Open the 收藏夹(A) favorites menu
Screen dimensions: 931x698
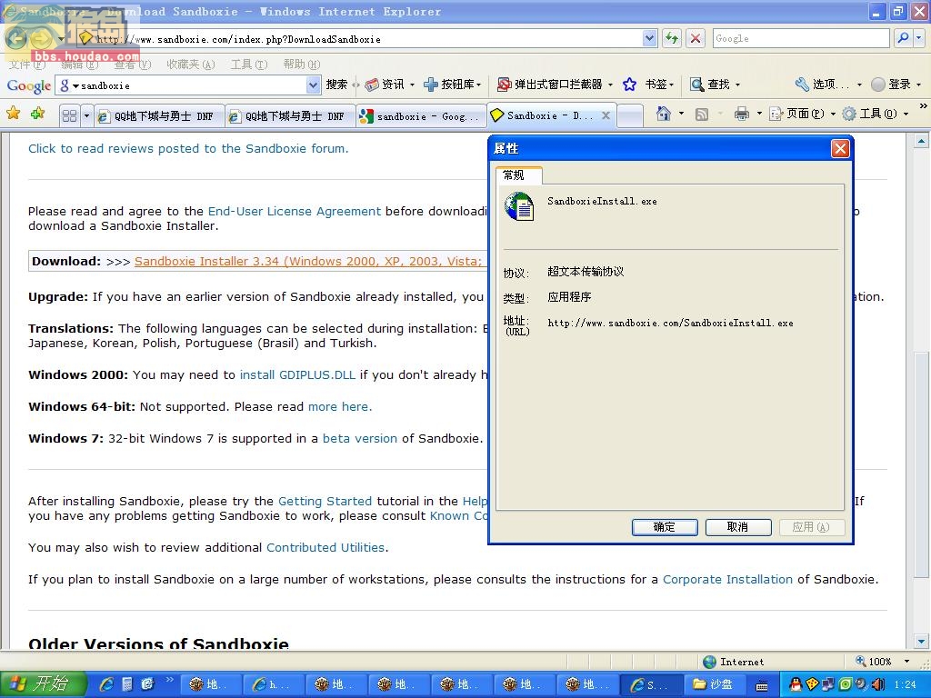pyautogui.click(x=191, y=65)
